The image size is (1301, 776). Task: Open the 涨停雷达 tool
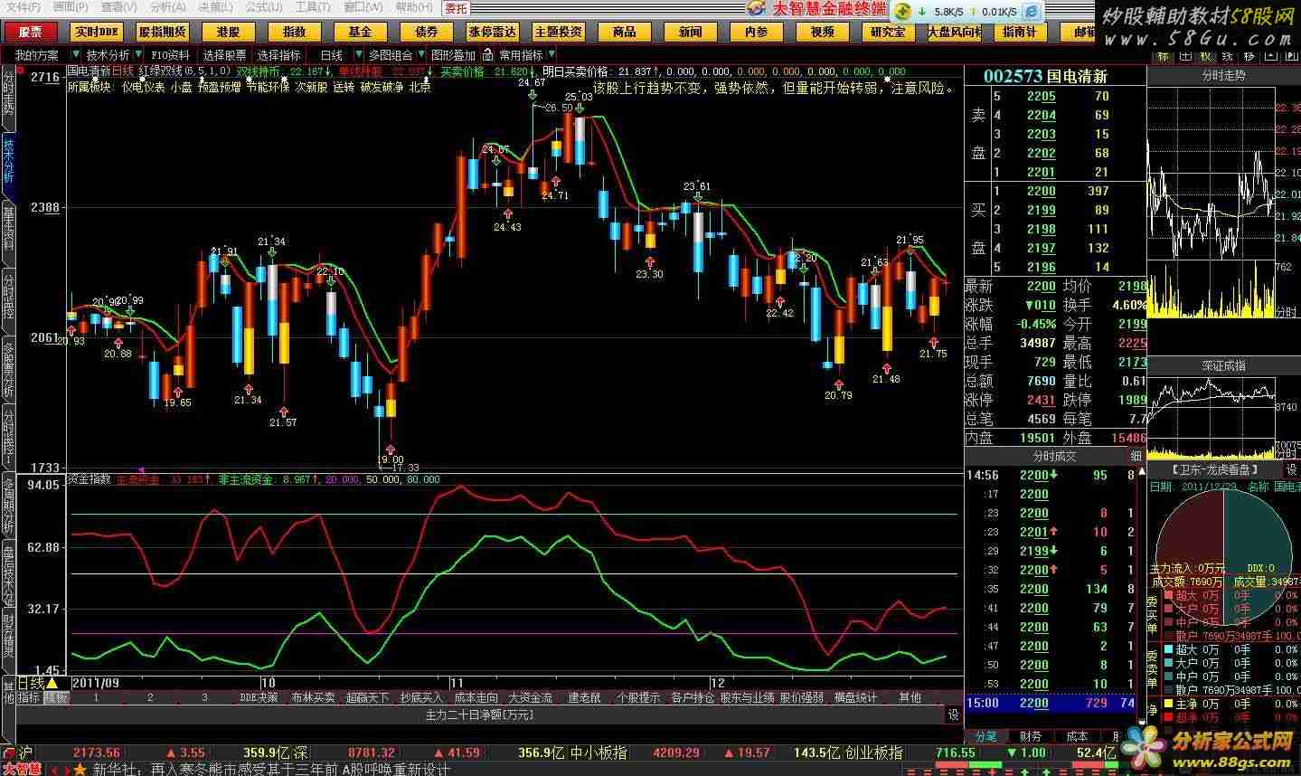(x=493, y=32)
